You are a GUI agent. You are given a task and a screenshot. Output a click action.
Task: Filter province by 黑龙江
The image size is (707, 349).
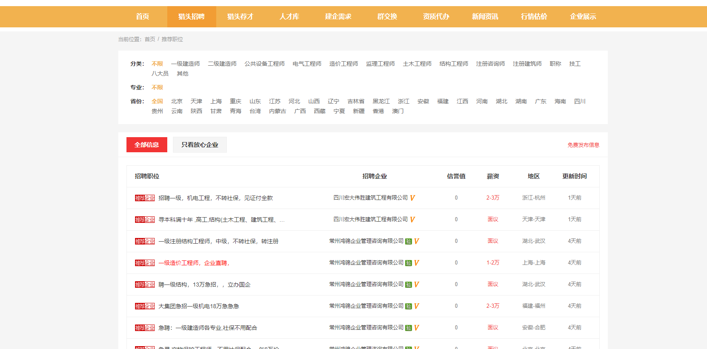pos(381,101)
